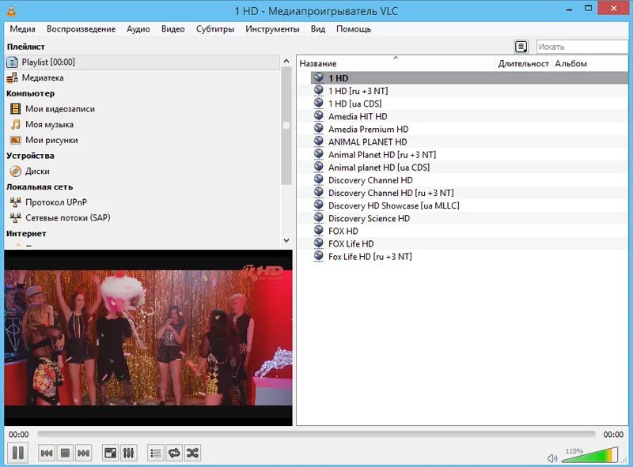Image resolution: width=633 pixels, height=467 pixels.
Task: Select ANIMAL PLANET HD channel
Action: click(x=469, y=142)
